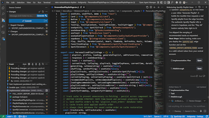Screen dimensions: 209x118
Task: Toggle the bottom panel layout icon
Action: 165,2
